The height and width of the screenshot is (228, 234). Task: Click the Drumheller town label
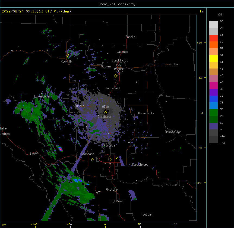173,132
